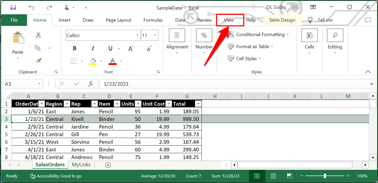
Task: Click the Increase Font Size icon
Action: tap(131, 49)
